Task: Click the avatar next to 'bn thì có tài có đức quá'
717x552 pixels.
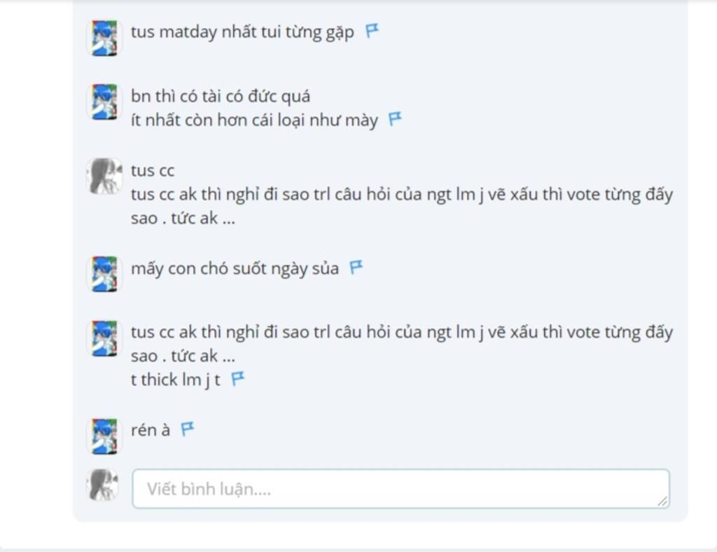Action: [104, 102]
